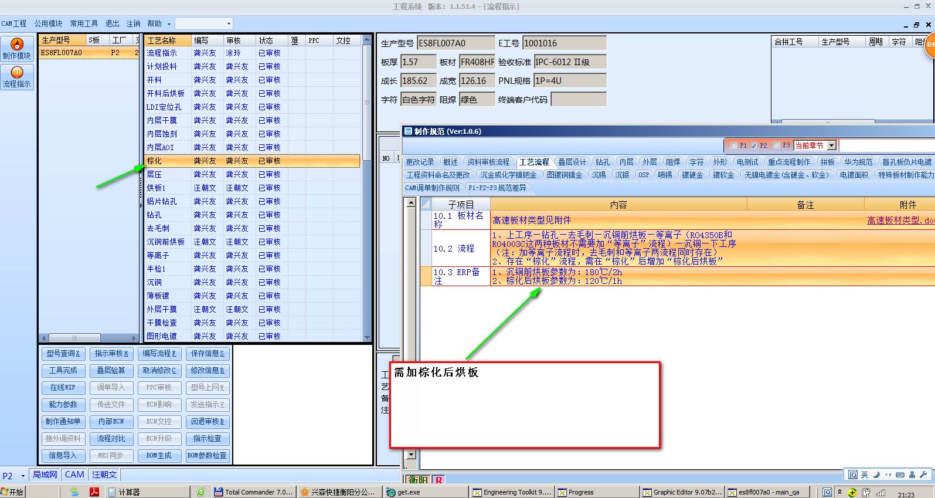This screenshot has height=498, width=935.
Task: Click the 保存信息 button
Action: (207, 354)
